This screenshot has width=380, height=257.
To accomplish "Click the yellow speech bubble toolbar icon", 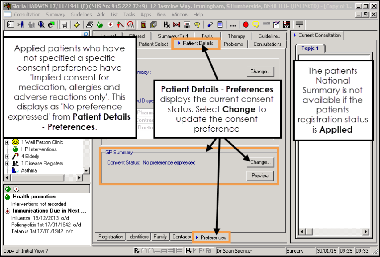I will [x=256, y=24].
